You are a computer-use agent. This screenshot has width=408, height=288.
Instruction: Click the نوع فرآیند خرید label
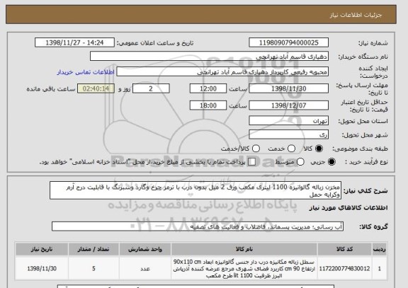366,162
